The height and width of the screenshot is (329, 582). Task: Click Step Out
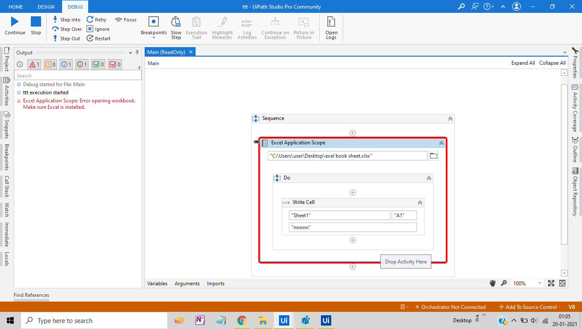click(x=66, y=39)
